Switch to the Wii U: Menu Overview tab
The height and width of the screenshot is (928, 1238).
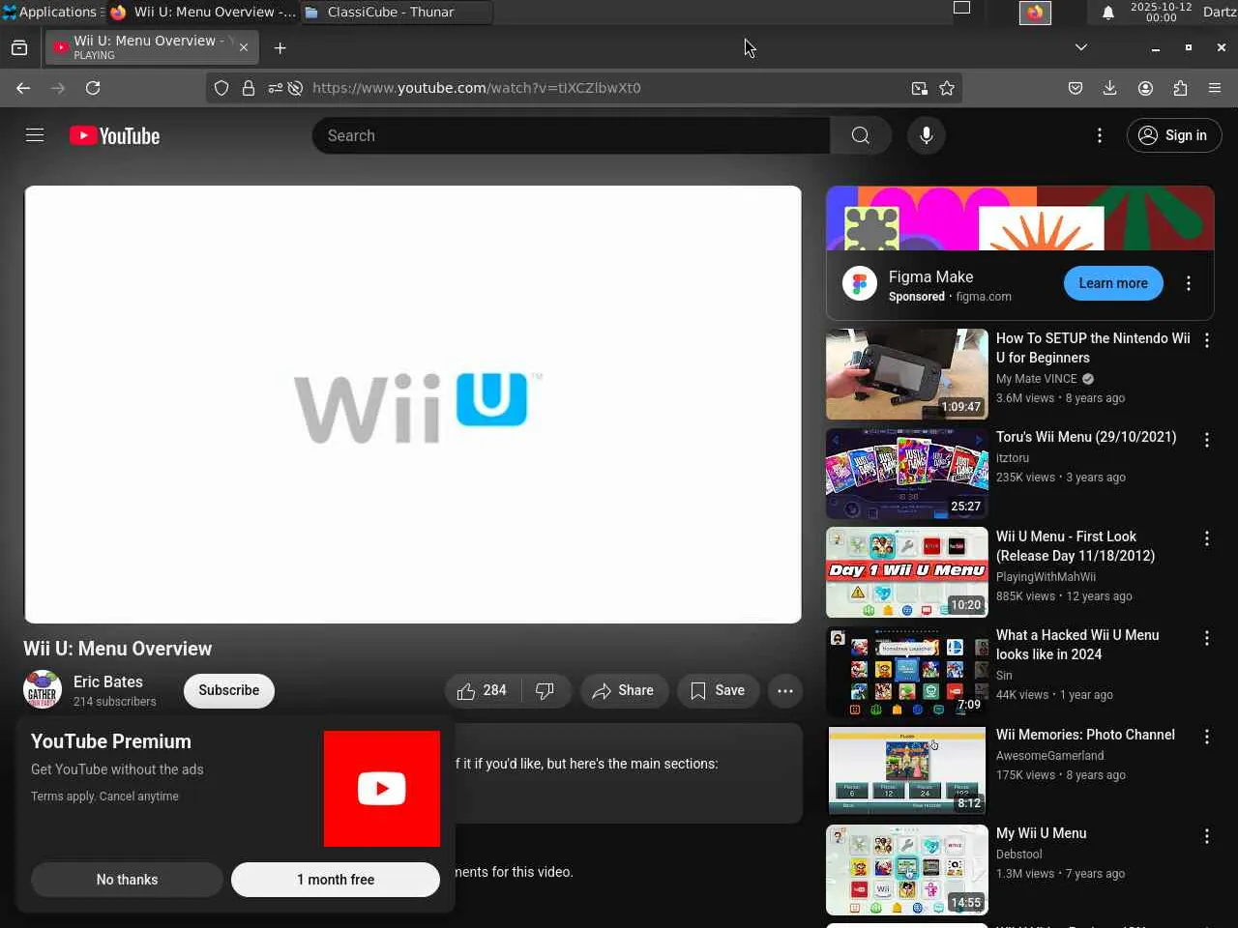click(x=150, y=47)
